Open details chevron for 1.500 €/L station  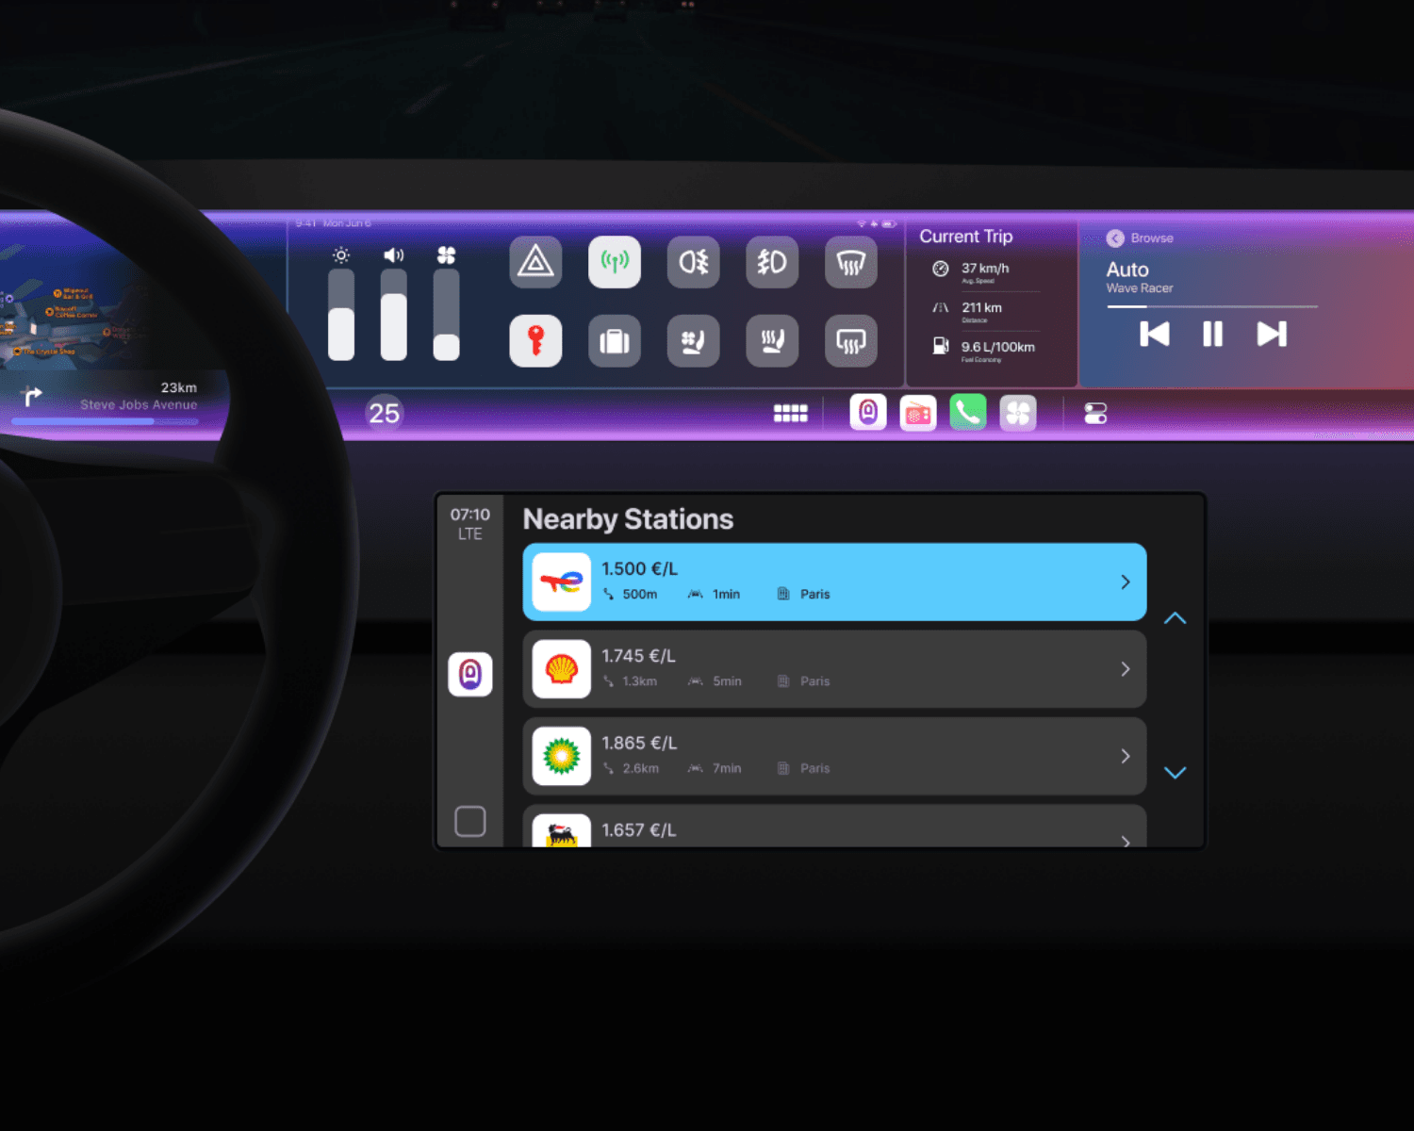tap(1125, 582)
